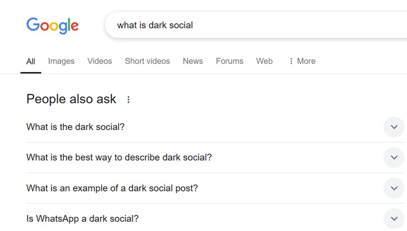Switch to the Videos tab
This screenshot has height=231, width=407.
(100, 61)
